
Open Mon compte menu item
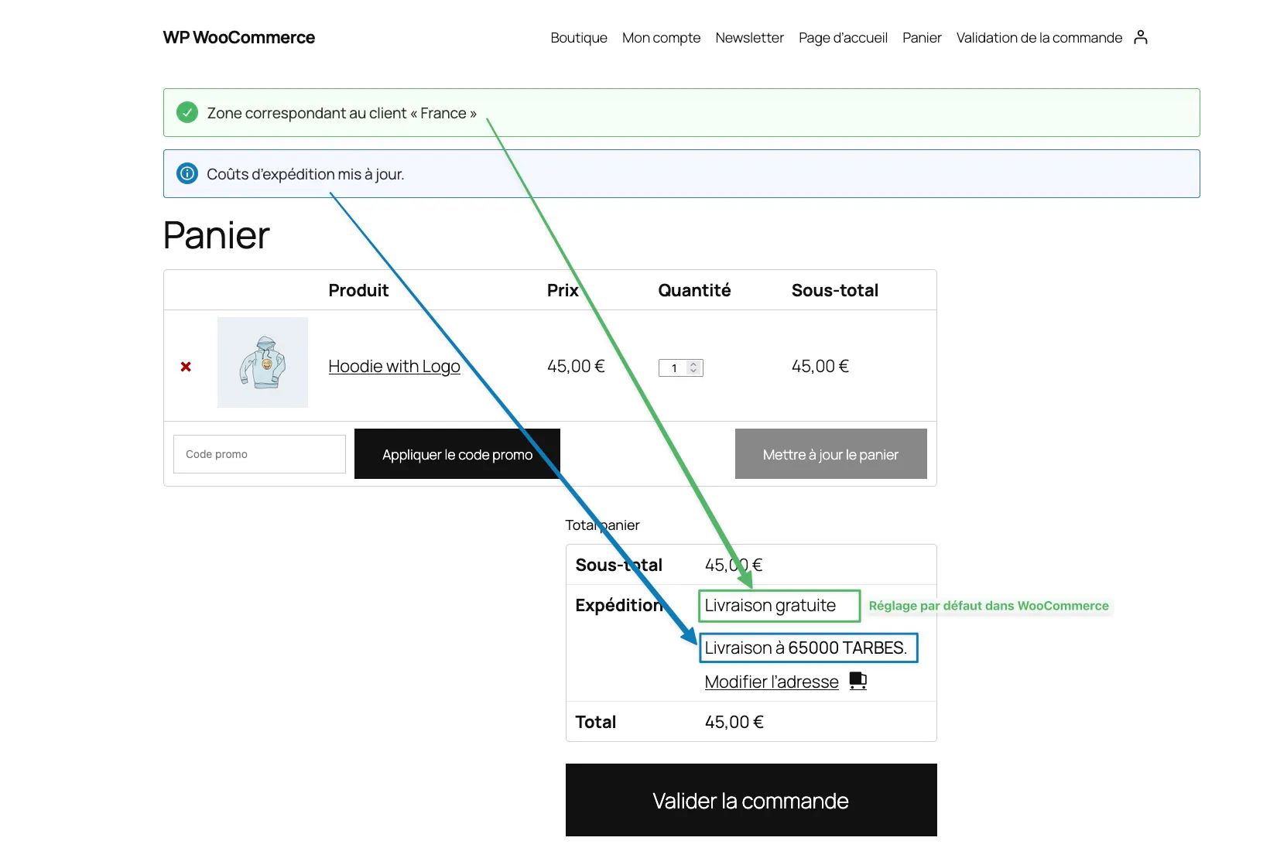coord(661,38)
